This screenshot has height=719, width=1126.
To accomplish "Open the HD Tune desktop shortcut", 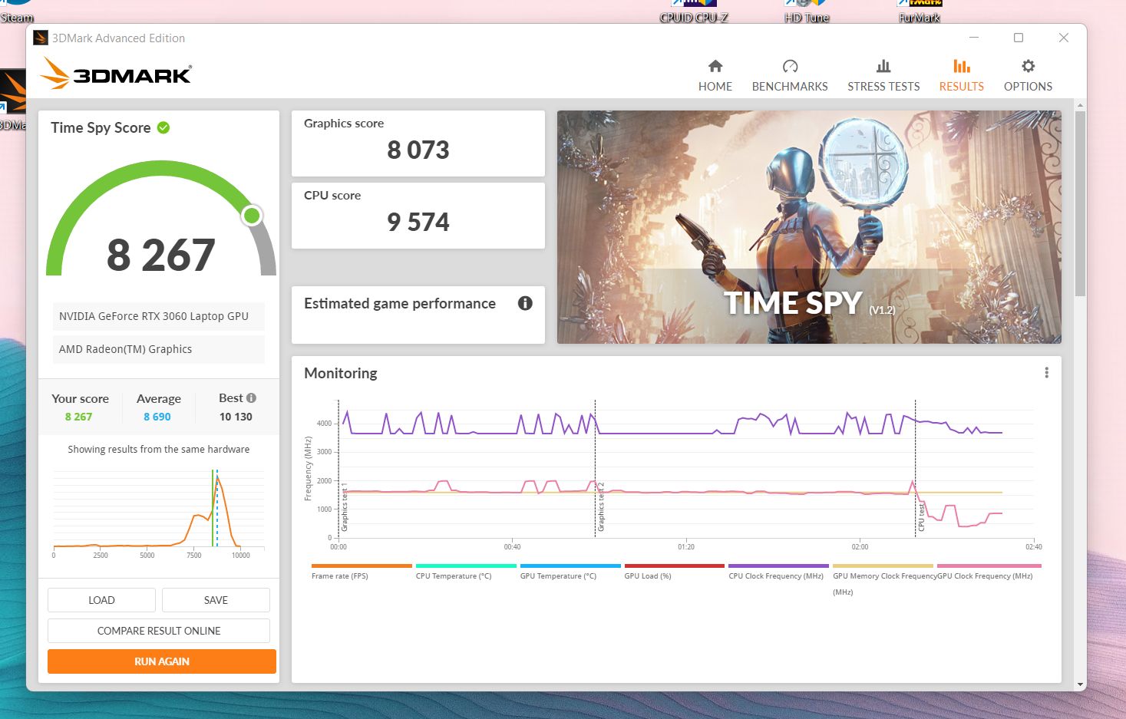I will pos(807,12).
